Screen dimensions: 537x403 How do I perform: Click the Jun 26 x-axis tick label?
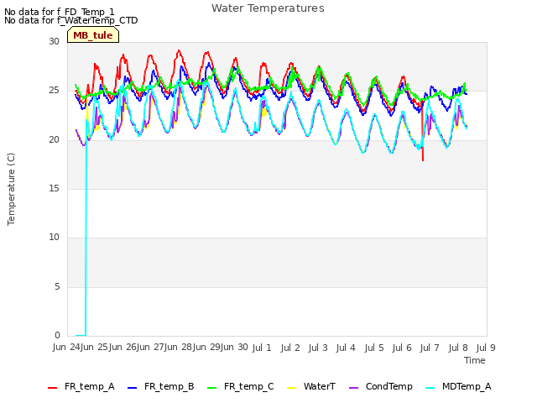[123, 347]
